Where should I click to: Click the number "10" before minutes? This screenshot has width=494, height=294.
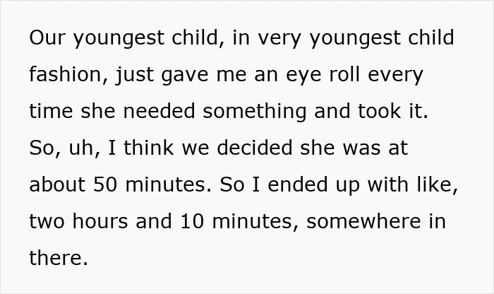coord(192,221)
